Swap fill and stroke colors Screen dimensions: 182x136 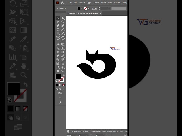(63, 75)
